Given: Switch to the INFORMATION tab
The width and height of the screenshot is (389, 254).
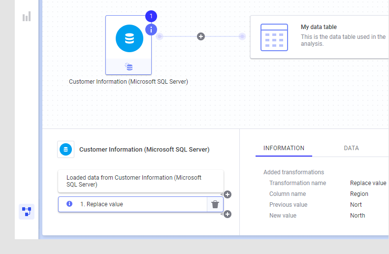Looking at the screenshot, I should coord(284,148).
